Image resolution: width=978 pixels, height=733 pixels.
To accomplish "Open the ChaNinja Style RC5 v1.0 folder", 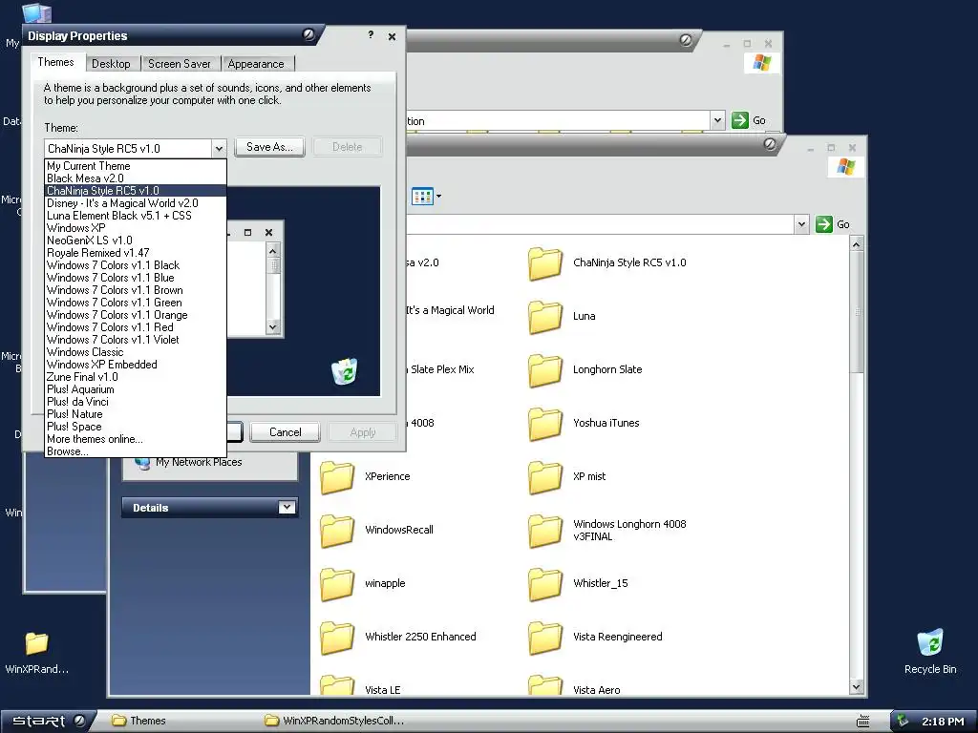I will point(544,263).
